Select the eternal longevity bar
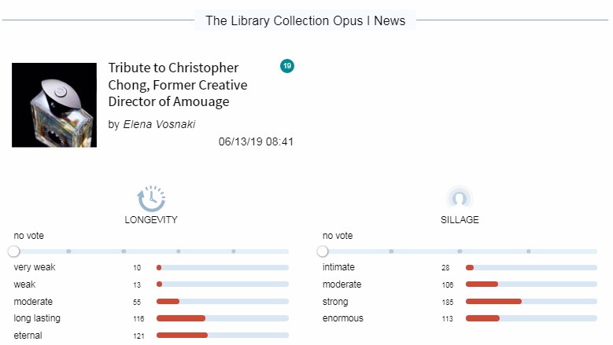The image size is (613, 345). (223, 336)
